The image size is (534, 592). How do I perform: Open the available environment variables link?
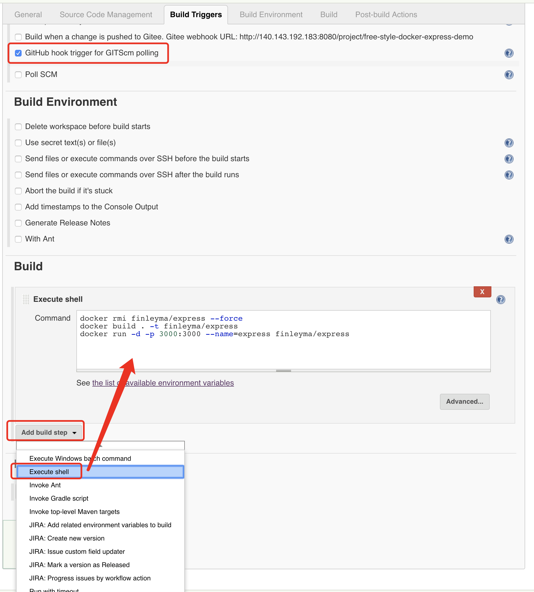(163, 383)
